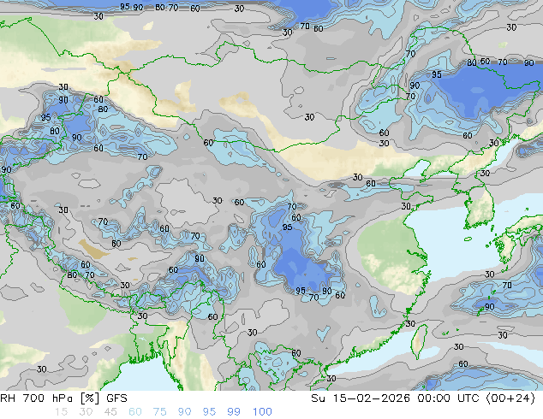Select the 100 value in the color legend

click(262, 412)
